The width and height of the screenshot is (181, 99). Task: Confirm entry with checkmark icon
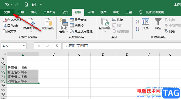[48, 46]
